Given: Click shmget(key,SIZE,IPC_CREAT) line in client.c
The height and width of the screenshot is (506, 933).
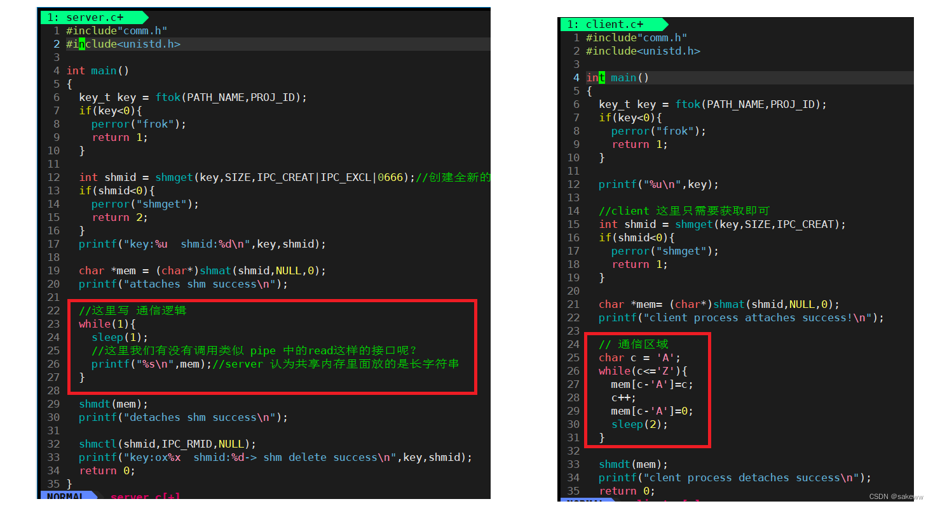Looking at the screenshot, I should pos(723,224).
